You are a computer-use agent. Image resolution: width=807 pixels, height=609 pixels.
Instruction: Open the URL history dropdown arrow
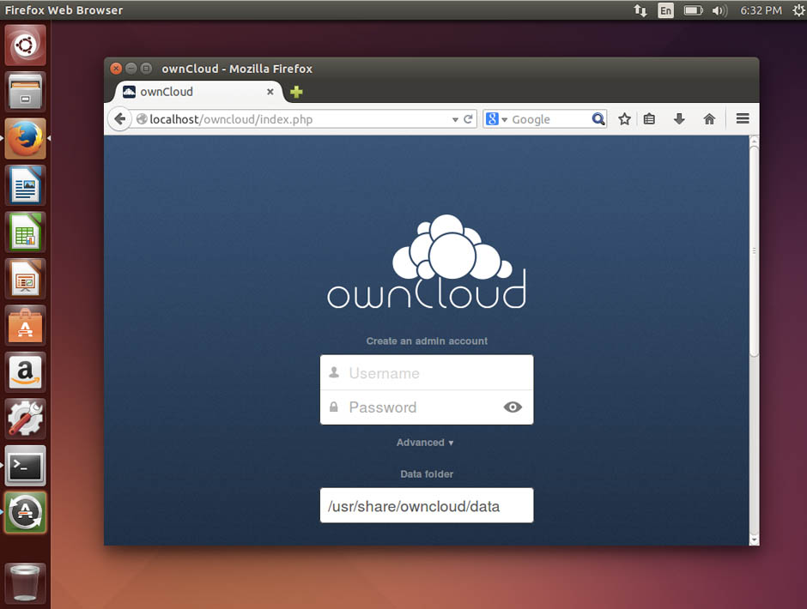[x=455, y=120]
